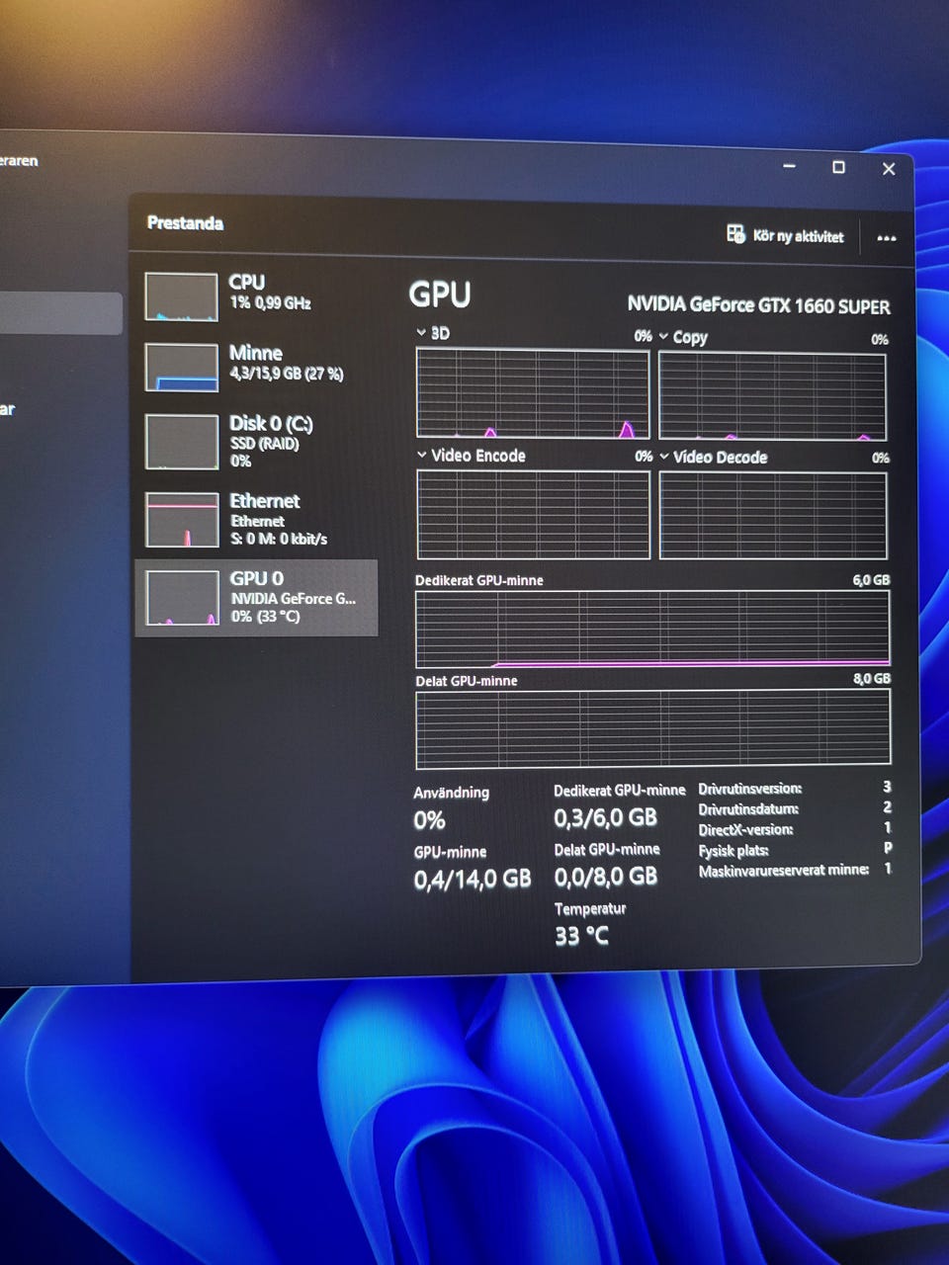Click the run new task icon
949x1265 pixels.
[735, 234]
